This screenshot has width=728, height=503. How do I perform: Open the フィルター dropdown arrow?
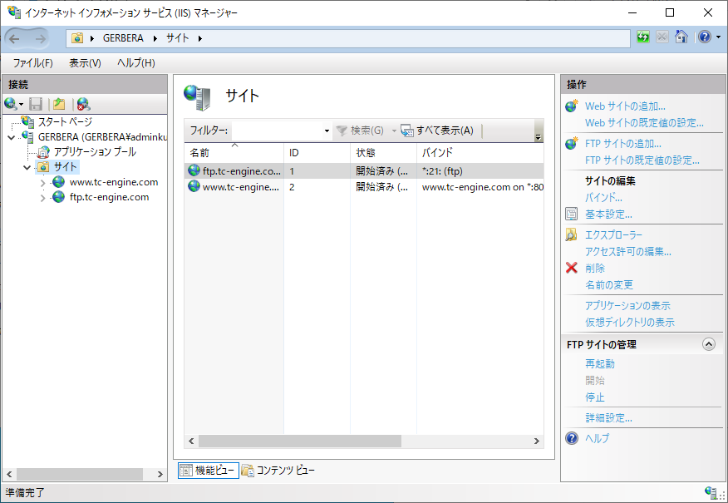click(327, 131)
